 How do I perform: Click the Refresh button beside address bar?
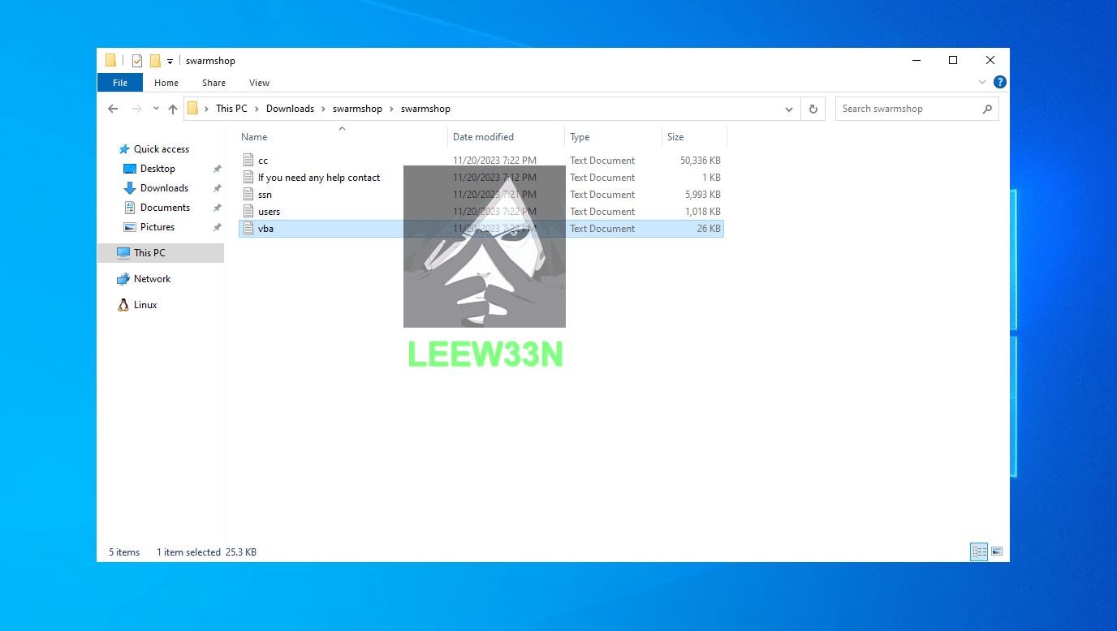coord(813,109)
